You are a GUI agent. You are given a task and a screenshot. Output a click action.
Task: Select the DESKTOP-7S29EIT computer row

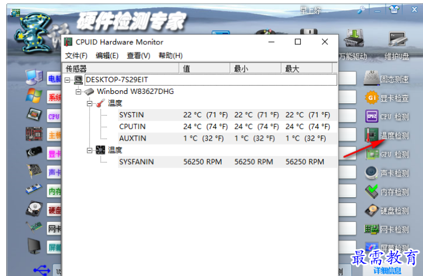[211, 80]
